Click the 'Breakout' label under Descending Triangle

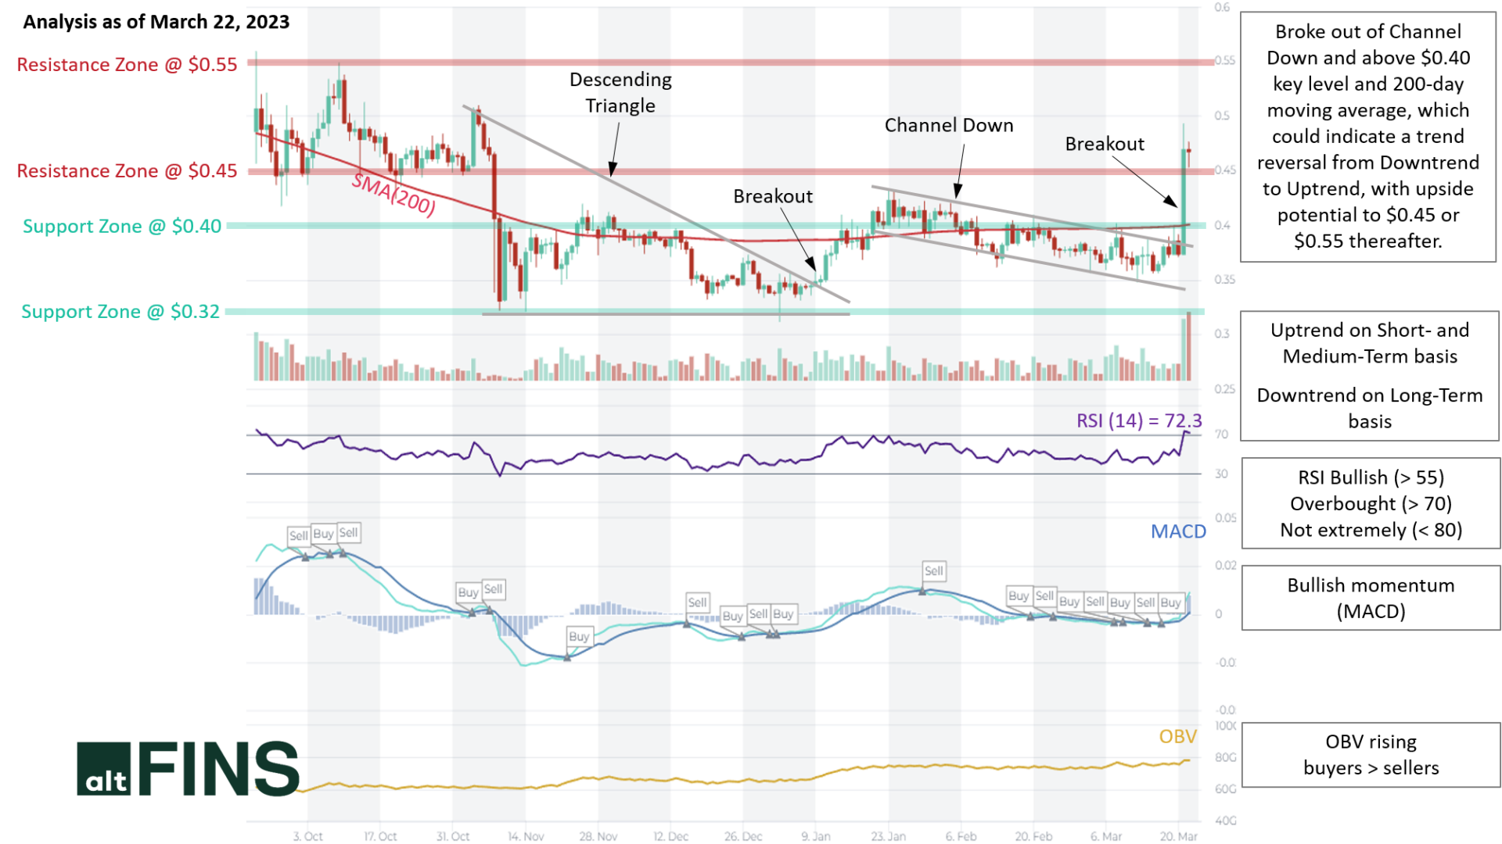point(773,197)
